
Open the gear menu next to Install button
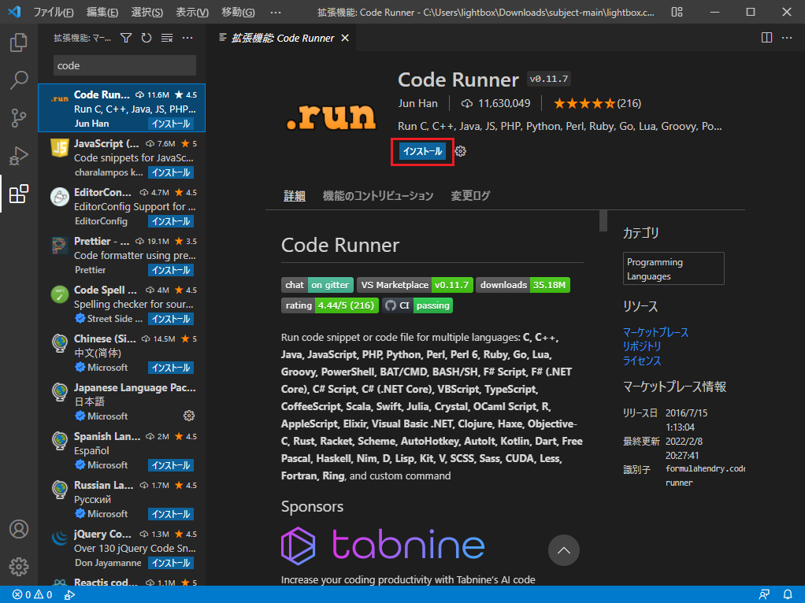tap(461, 151)
